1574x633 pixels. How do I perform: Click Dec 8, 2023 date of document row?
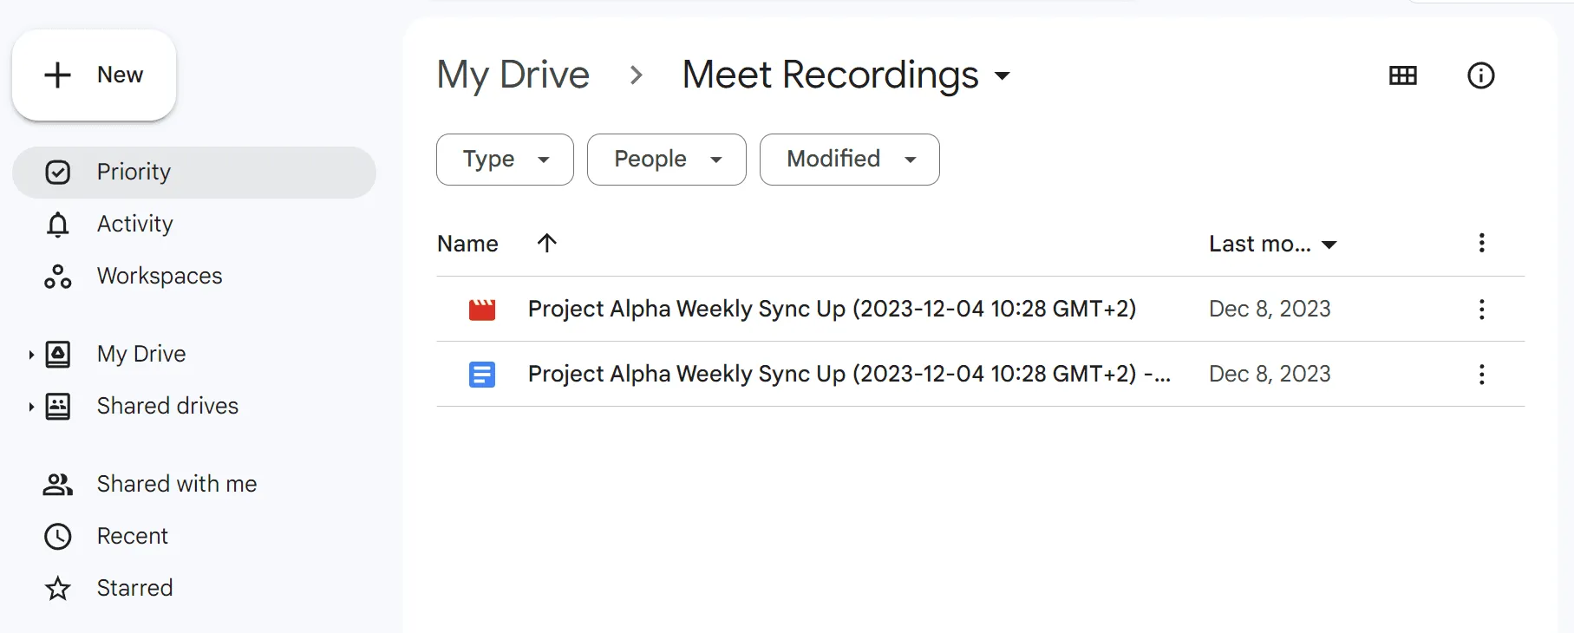point(1270,374)
